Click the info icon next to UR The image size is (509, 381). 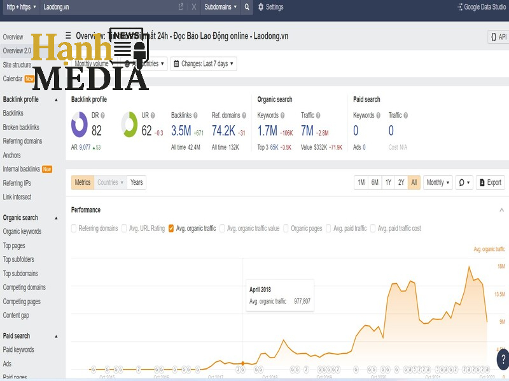[x=153, y=116]
